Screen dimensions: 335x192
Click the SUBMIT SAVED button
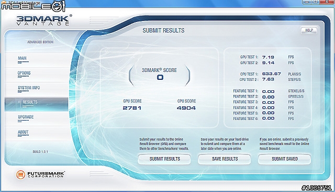coord(284,159)
